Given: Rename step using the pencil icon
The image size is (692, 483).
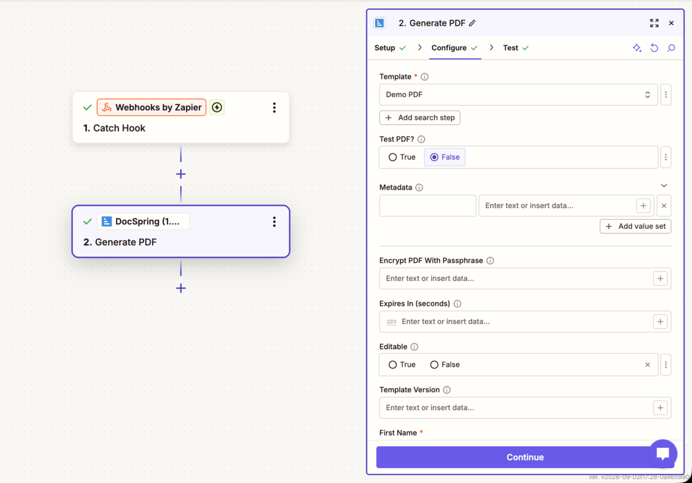Looking at the screenshot, I should (473, 23).
